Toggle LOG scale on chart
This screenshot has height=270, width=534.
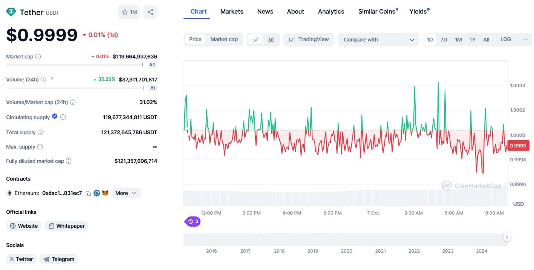506,40
